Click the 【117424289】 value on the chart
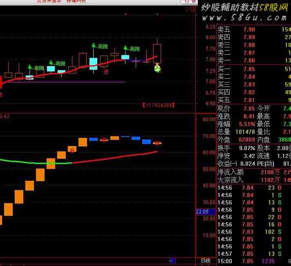This screenshot has height=266, width=291. pyautogui.click(x=158, y=105)
